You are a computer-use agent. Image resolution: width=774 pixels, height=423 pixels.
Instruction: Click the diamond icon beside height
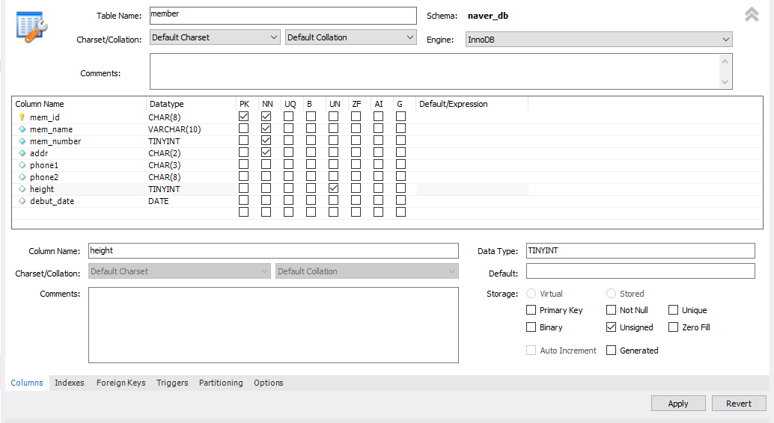click(22, 189)
